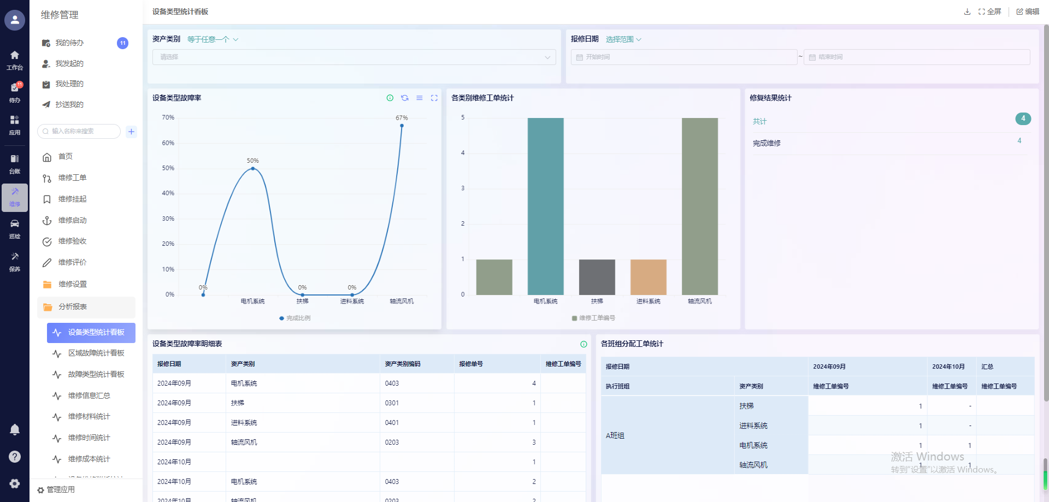Viewport: 1049px width, 502px height.
Task: Open the 台账 module in left rail
Action: pyautogui.click(x=15, y=163)
